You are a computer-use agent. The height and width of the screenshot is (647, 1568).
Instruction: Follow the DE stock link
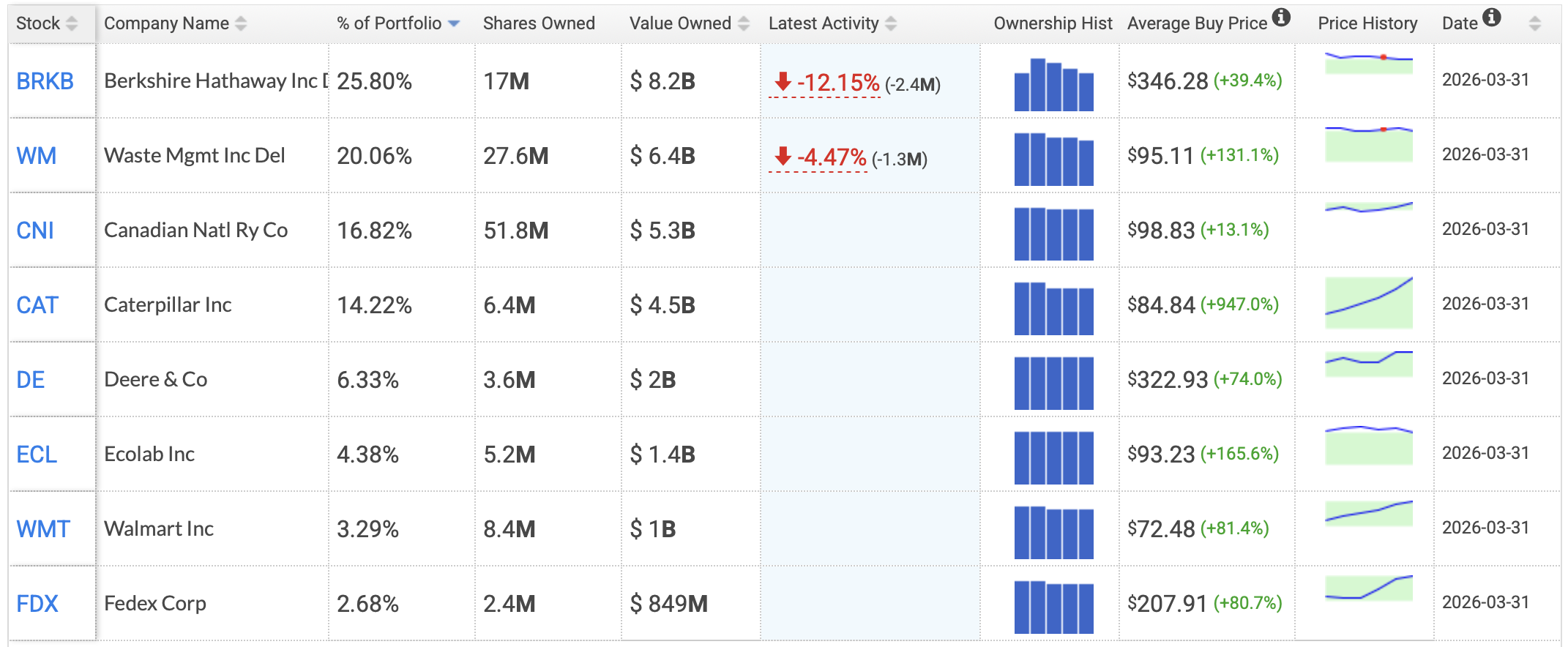pyautogui.click(x=31, y=380)
